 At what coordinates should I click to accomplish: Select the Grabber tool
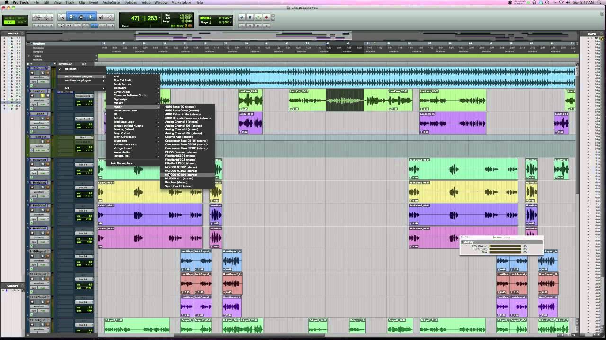90,17
